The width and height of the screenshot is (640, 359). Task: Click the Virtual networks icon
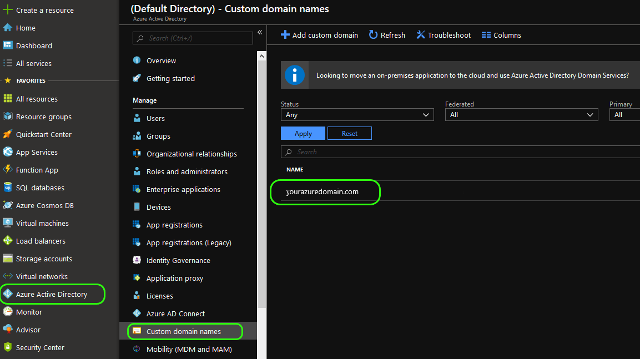[x=7, y=276]
